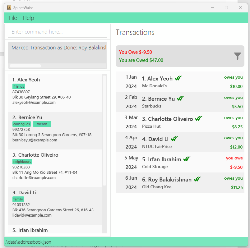Viewport: 250px width, 248px height.
Task: Click the done checkmark beside Bernice Yu's transaction
Action: coord(180,98)
